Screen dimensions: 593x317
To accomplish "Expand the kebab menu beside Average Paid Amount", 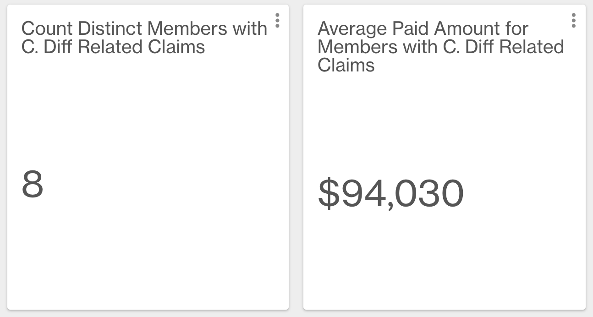I will [573, 21].
